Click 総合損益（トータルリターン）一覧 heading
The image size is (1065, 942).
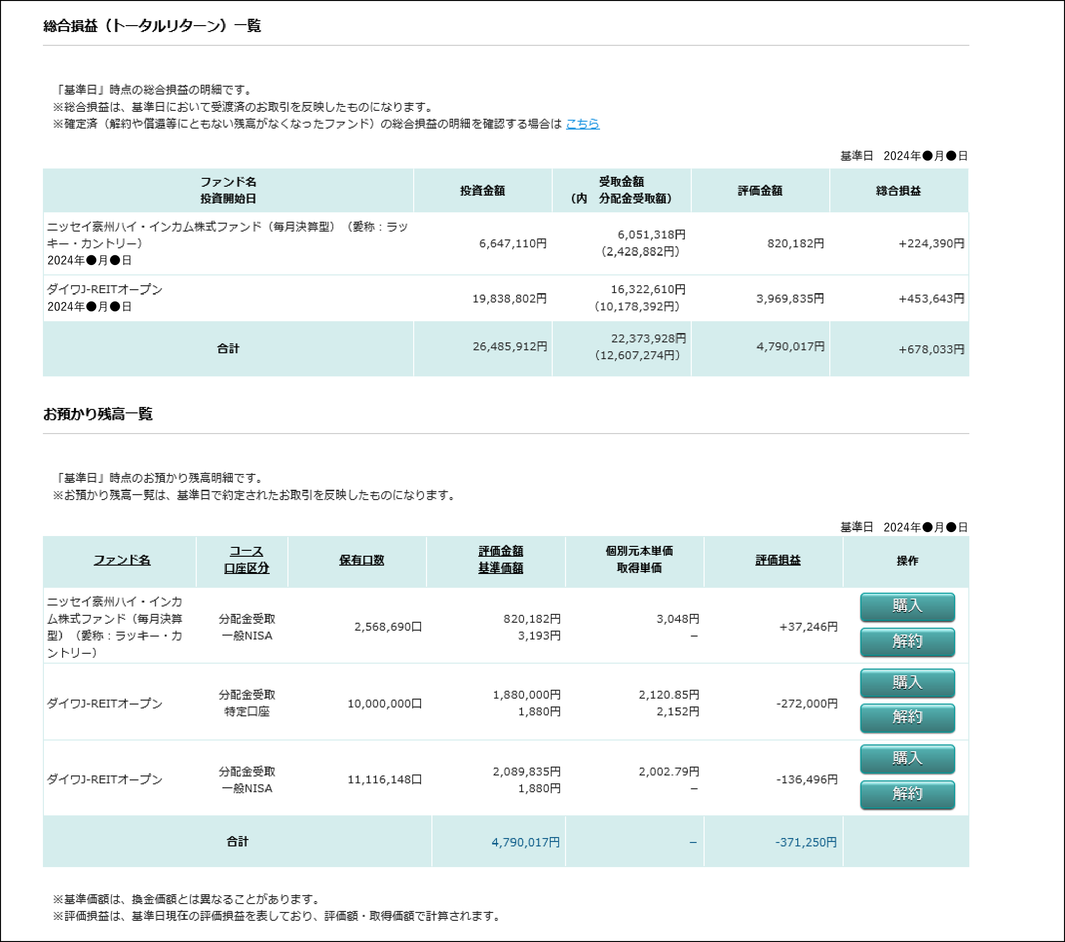tap(152, 26)
